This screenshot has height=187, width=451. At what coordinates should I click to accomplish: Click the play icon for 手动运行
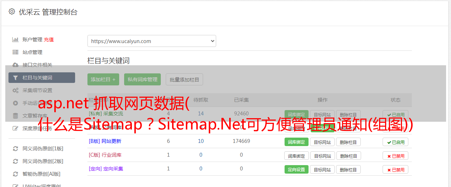15,103
